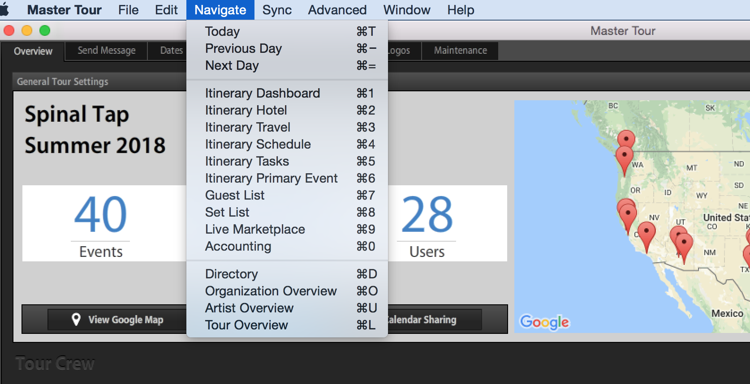The image size is (750, 384).
Task: Open the Advanced menu
Action: coord(337,10)
